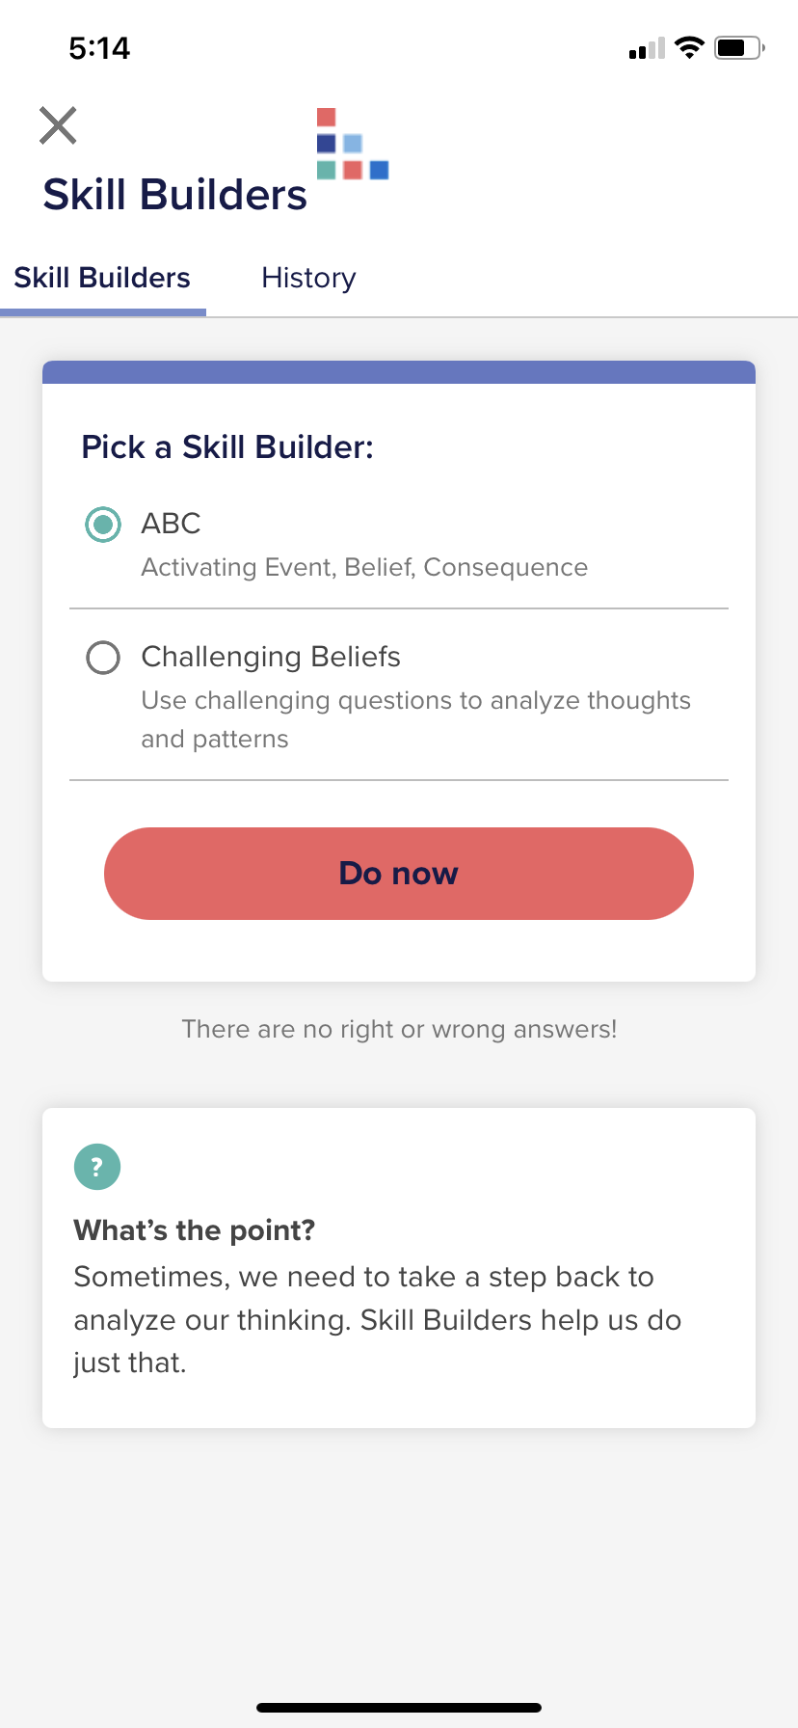The image size is (798, 1728).
Task: Tap the Wi-Fi status icon
Action: [689, 47]
